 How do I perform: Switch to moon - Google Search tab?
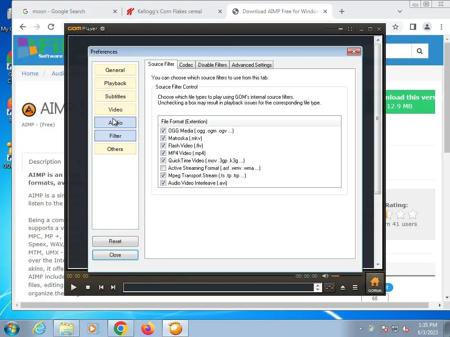click(59, 11)
